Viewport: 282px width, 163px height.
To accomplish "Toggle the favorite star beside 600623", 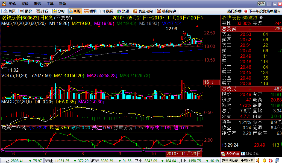I will pos(261,18).
